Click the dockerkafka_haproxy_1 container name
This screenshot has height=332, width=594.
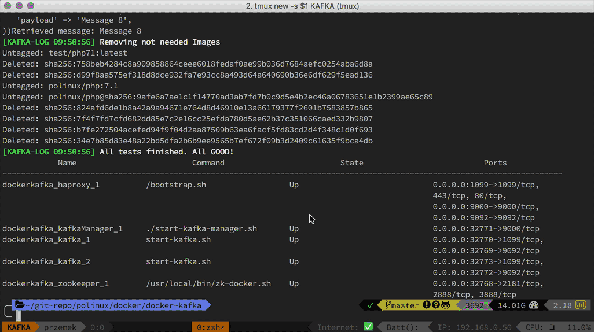[51, 185]
